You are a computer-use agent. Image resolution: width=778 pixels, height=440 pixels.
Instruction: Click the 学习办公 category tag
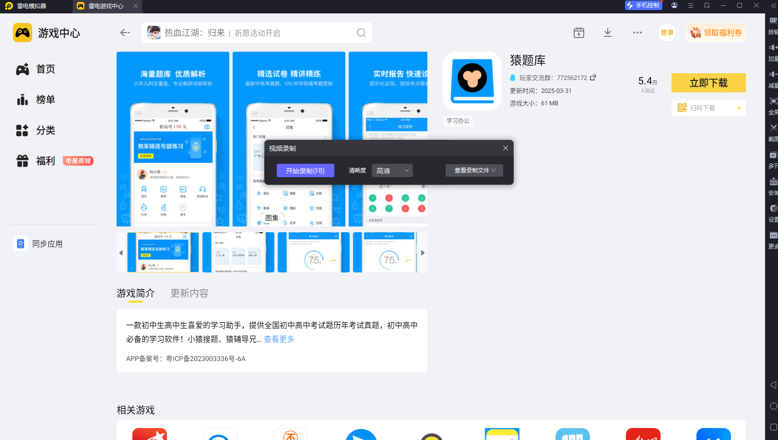(458, 121)
